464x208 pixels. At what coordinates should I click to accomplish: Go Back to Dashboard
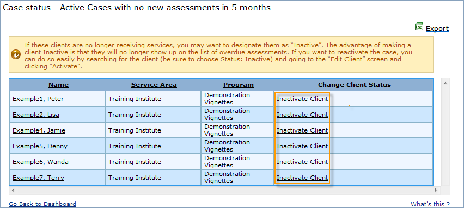[x=42, y=204]
